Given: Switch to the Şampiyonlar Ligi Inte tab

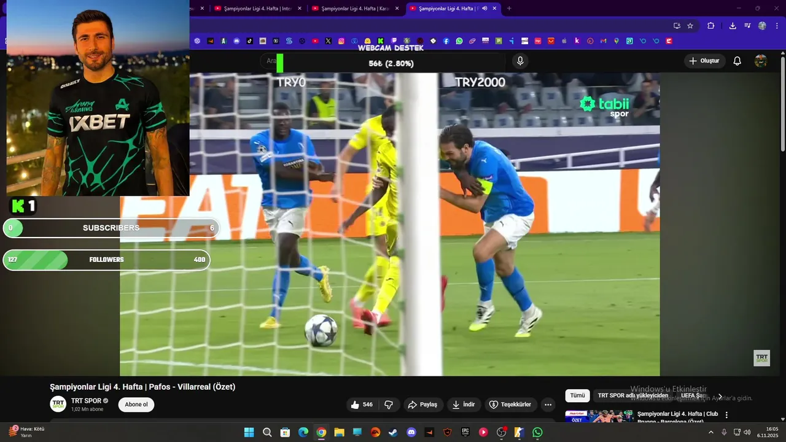Looking at the screenshot, I should [x=258, y=9].
